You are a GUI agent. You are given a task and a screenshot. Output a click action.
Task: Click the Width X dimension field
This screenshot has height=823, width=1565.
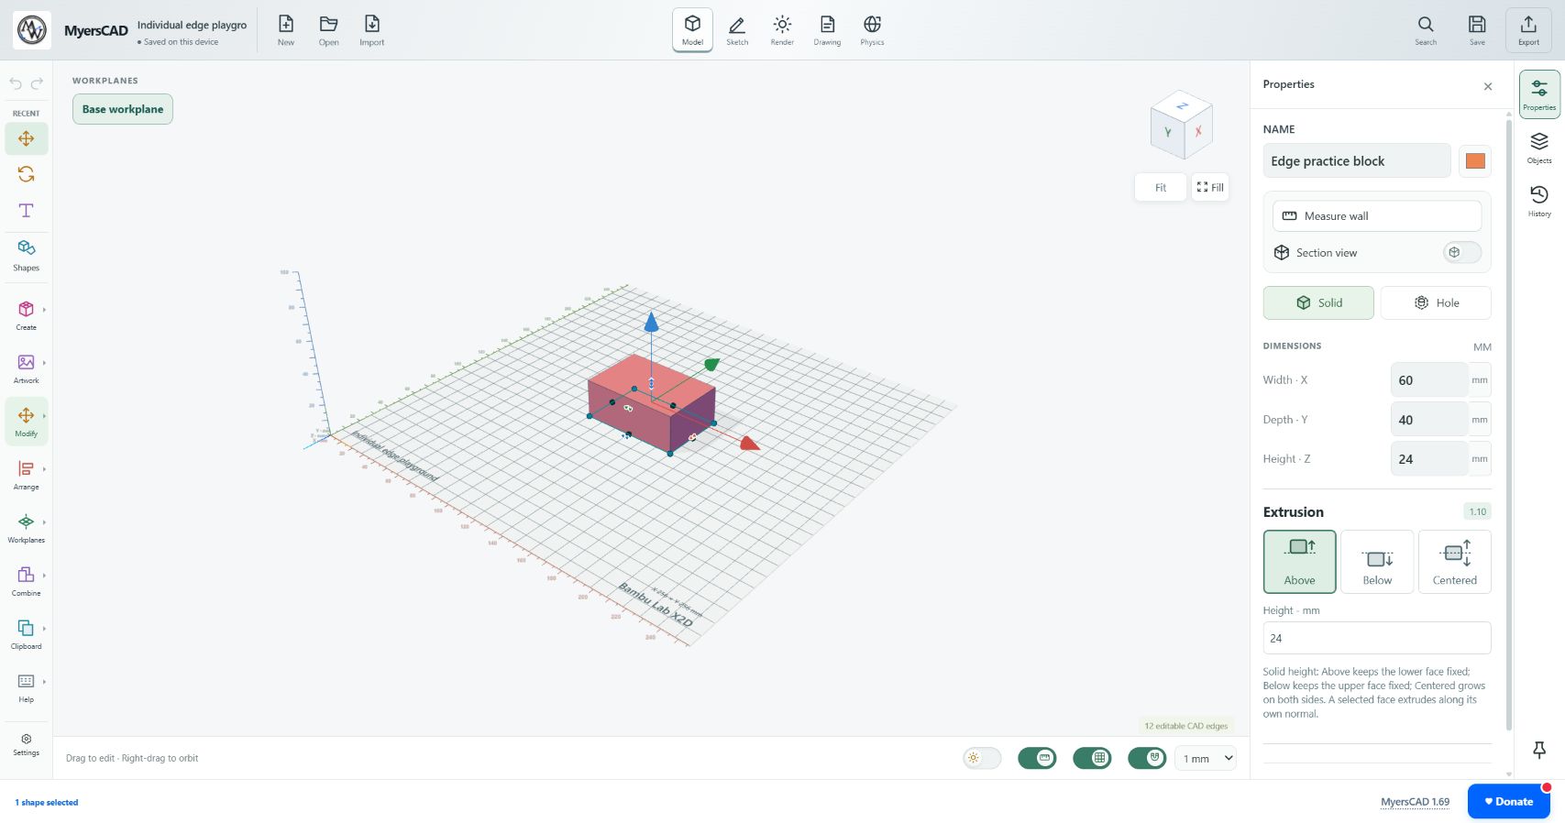click(x=1429, y=379)
